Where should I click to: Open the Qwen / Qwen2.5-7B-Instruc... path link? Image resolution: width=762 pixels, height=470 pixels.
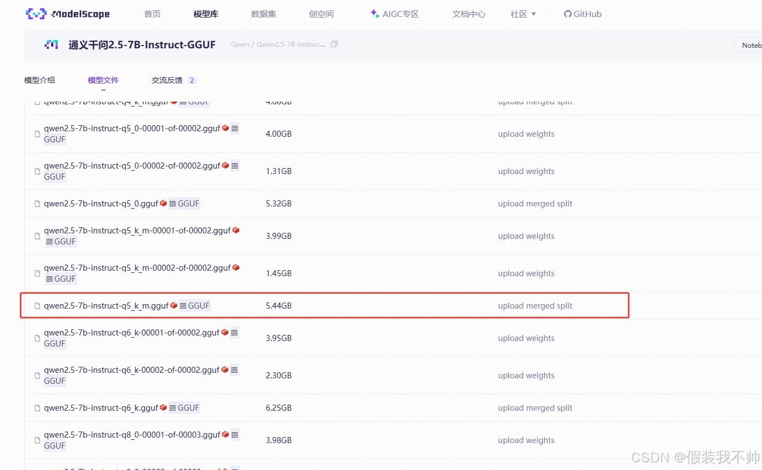tap(278, 44)
